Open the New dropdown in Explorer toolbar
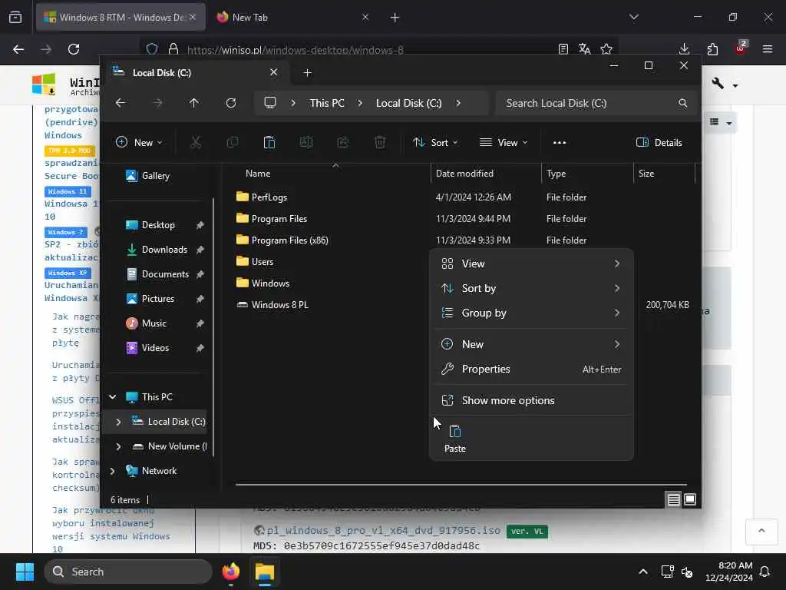The width and height of the screenshot is (786, 590). click(139, 142)
